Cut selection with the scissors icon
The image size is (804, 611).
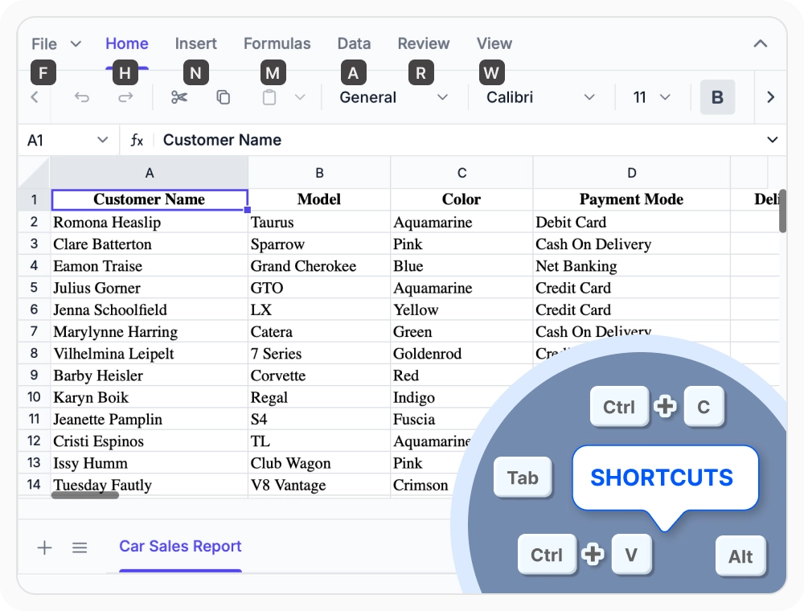pos(179,97)
